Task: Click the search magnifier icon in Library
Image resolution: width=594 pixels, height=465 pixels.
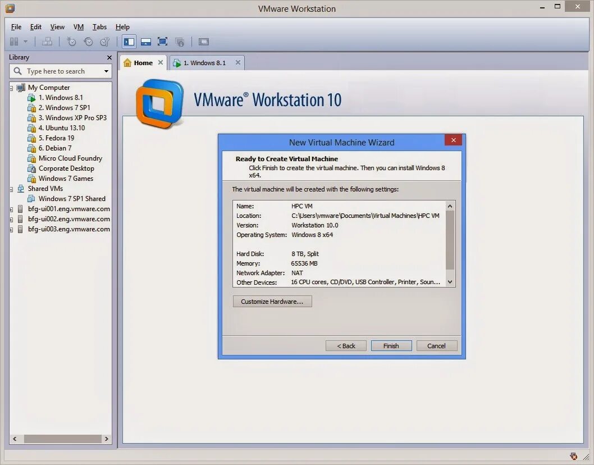Action: [17, 71]
